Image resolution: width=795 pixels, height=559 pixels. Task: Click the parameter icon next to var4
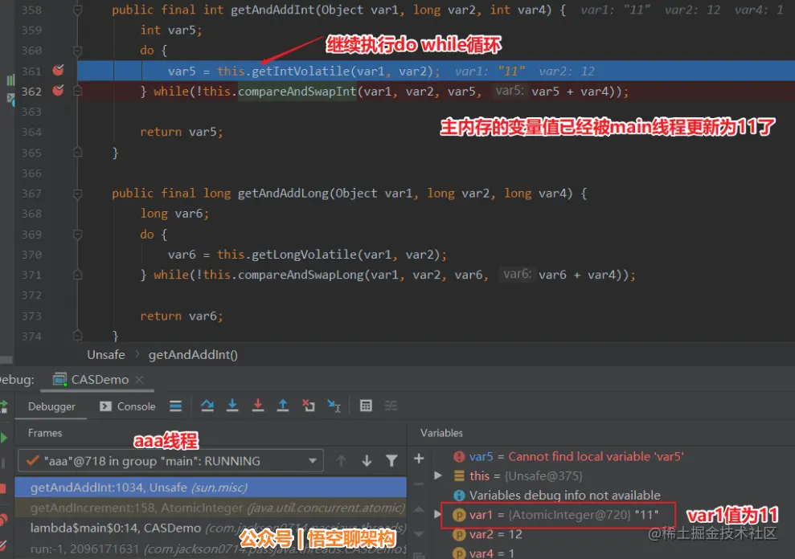tap(459, 553)
